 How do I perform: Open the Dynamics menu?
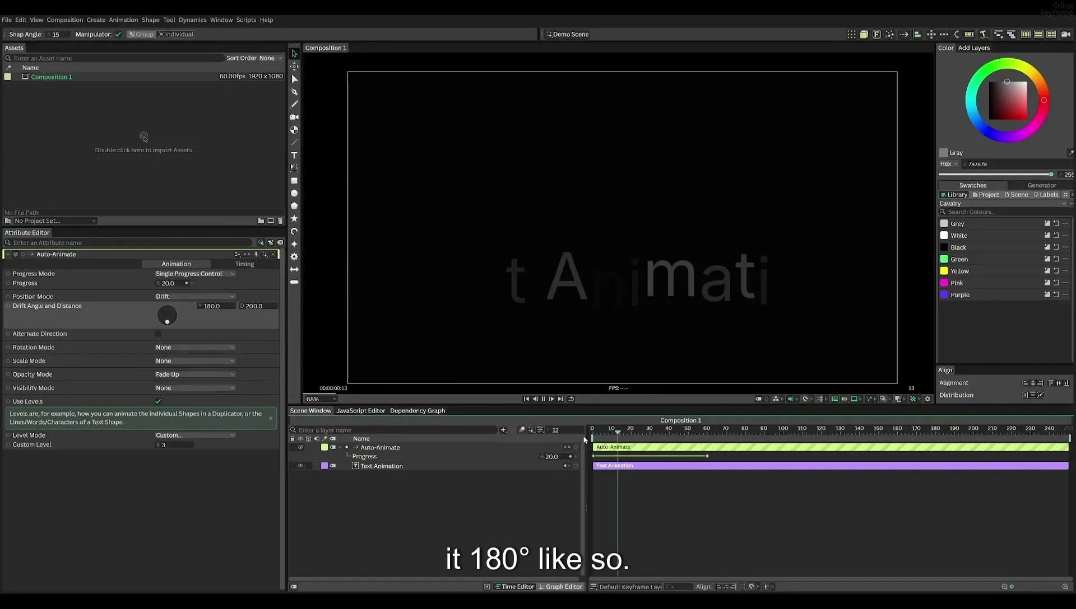point(192,20)
